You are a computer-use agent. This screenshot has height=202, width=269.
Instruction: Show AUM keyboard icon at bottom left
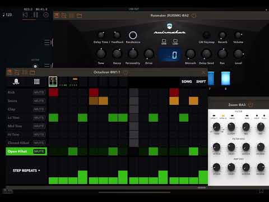tap(8, 191)
